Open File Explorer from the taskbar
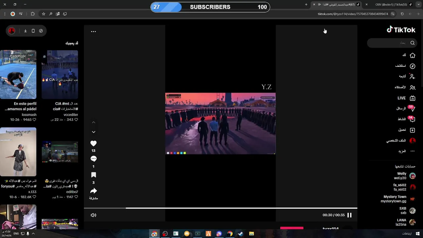 pyautogui.click(x=251, y=234)
